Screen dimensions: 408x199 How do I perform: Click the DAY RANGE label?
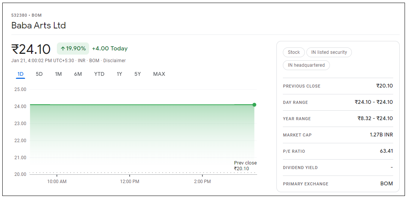point(295,102)
